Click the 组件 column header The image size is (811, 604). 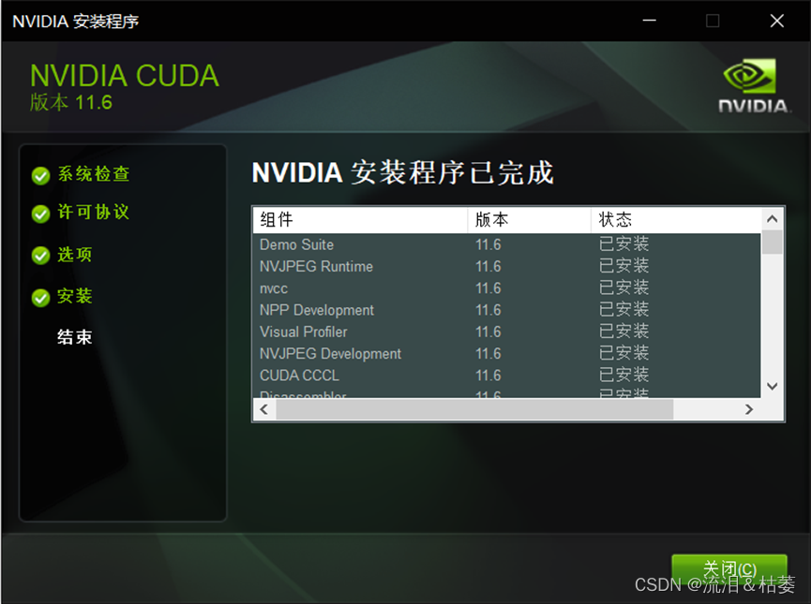coord(361,220)
